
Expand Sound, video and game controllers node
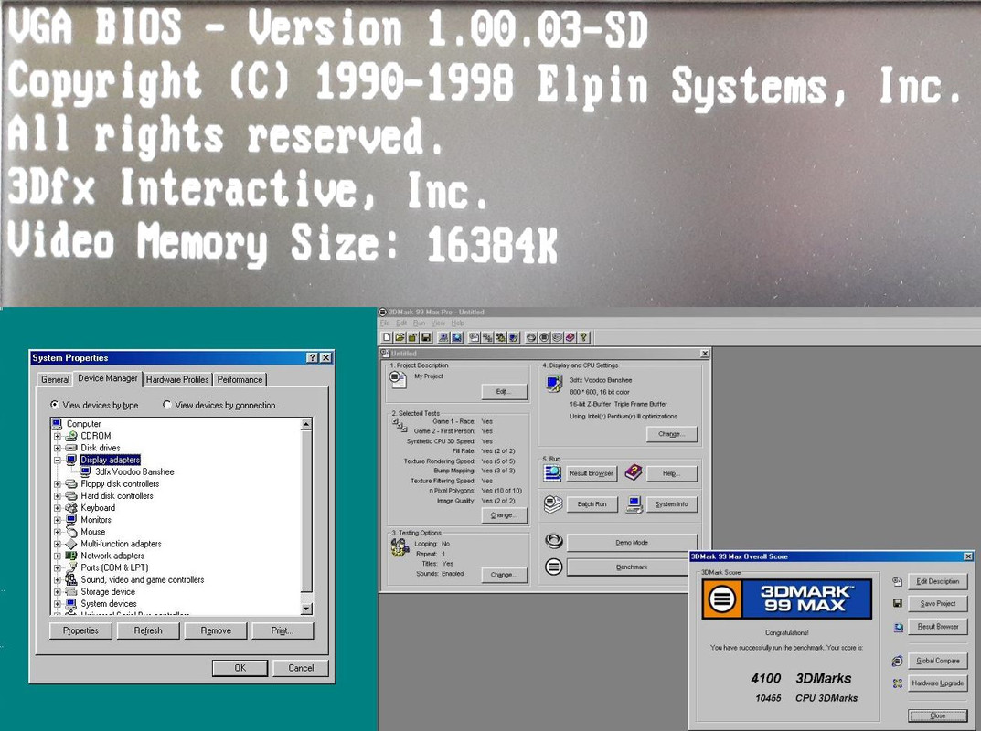tap(57, 579)
